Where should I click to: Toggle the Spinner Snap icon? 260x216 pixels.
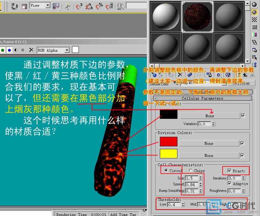pos(109,6)
